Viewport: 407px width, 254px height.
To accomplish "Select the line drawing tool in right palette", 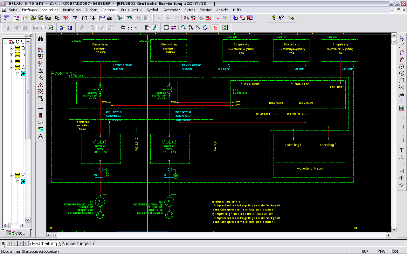I will click(x=402, y=45).
